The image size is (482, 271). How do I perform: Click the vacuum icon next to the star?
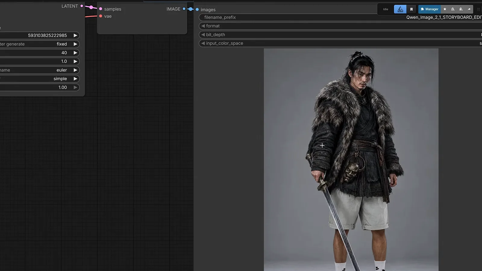pos(453,9)
